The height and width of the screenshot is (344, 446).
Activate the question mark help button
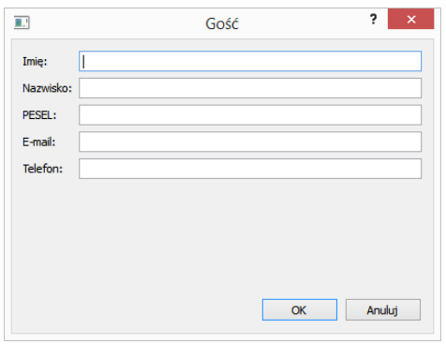click(x=373, y=20)
